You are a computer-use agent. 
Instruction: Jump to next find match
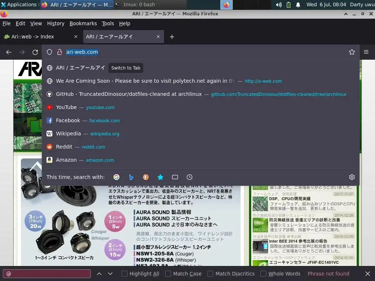(x=110, y=274)
